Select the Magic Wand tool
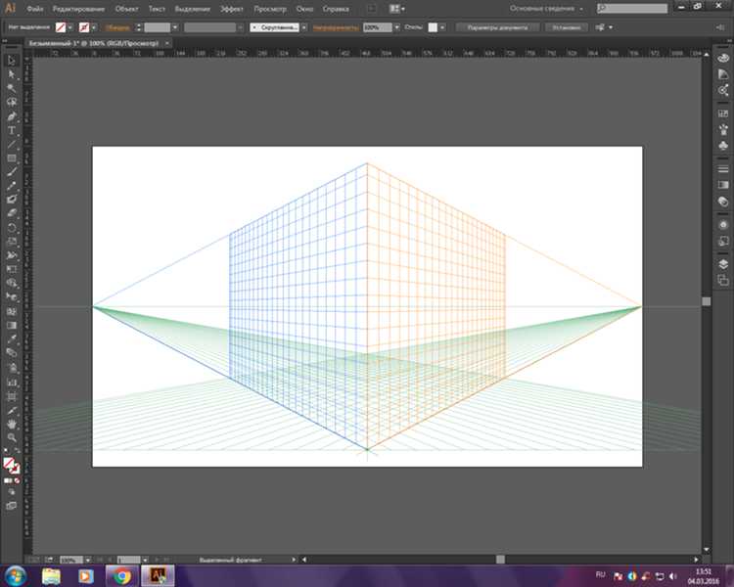 (12, 88)
